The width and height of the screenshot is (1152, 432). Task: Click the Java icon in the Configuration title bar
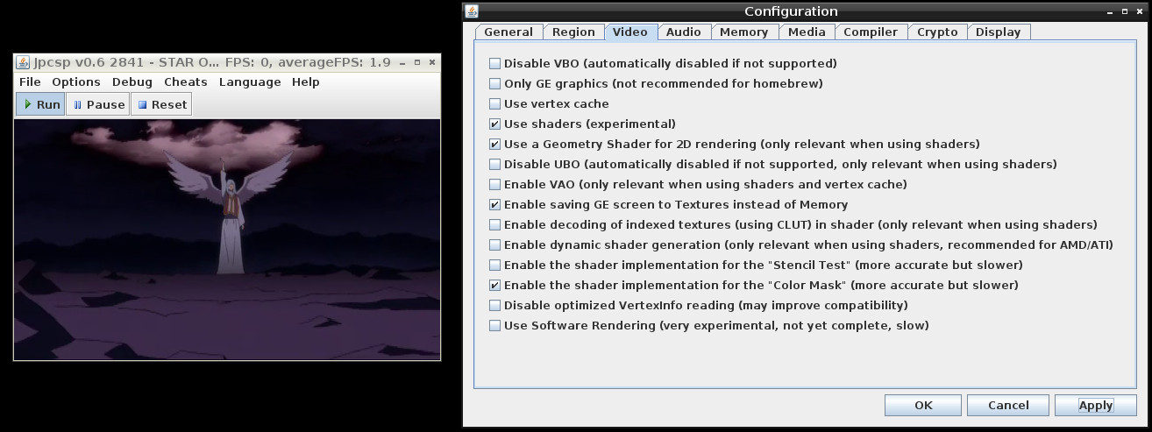click(472, 11)
